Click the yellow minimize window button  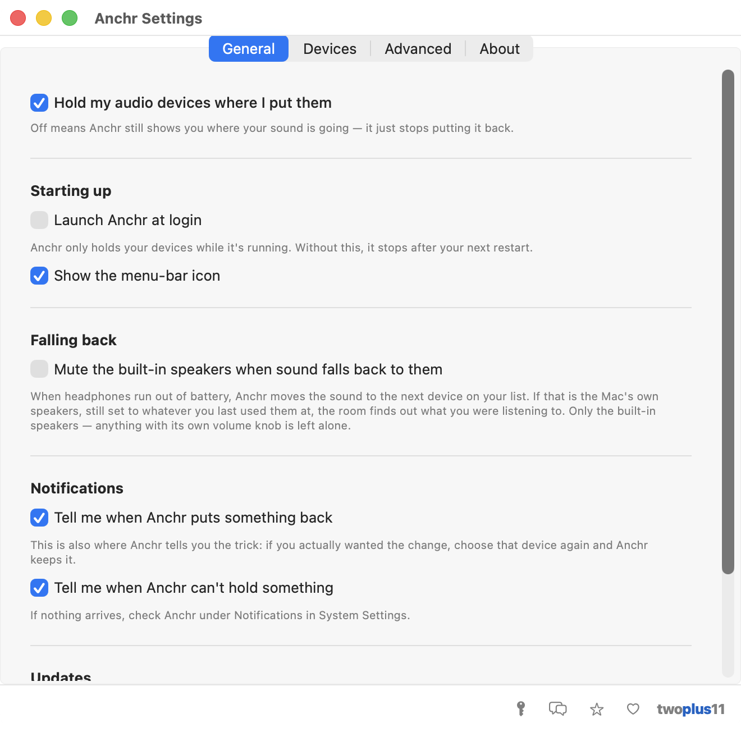(44, 18)
